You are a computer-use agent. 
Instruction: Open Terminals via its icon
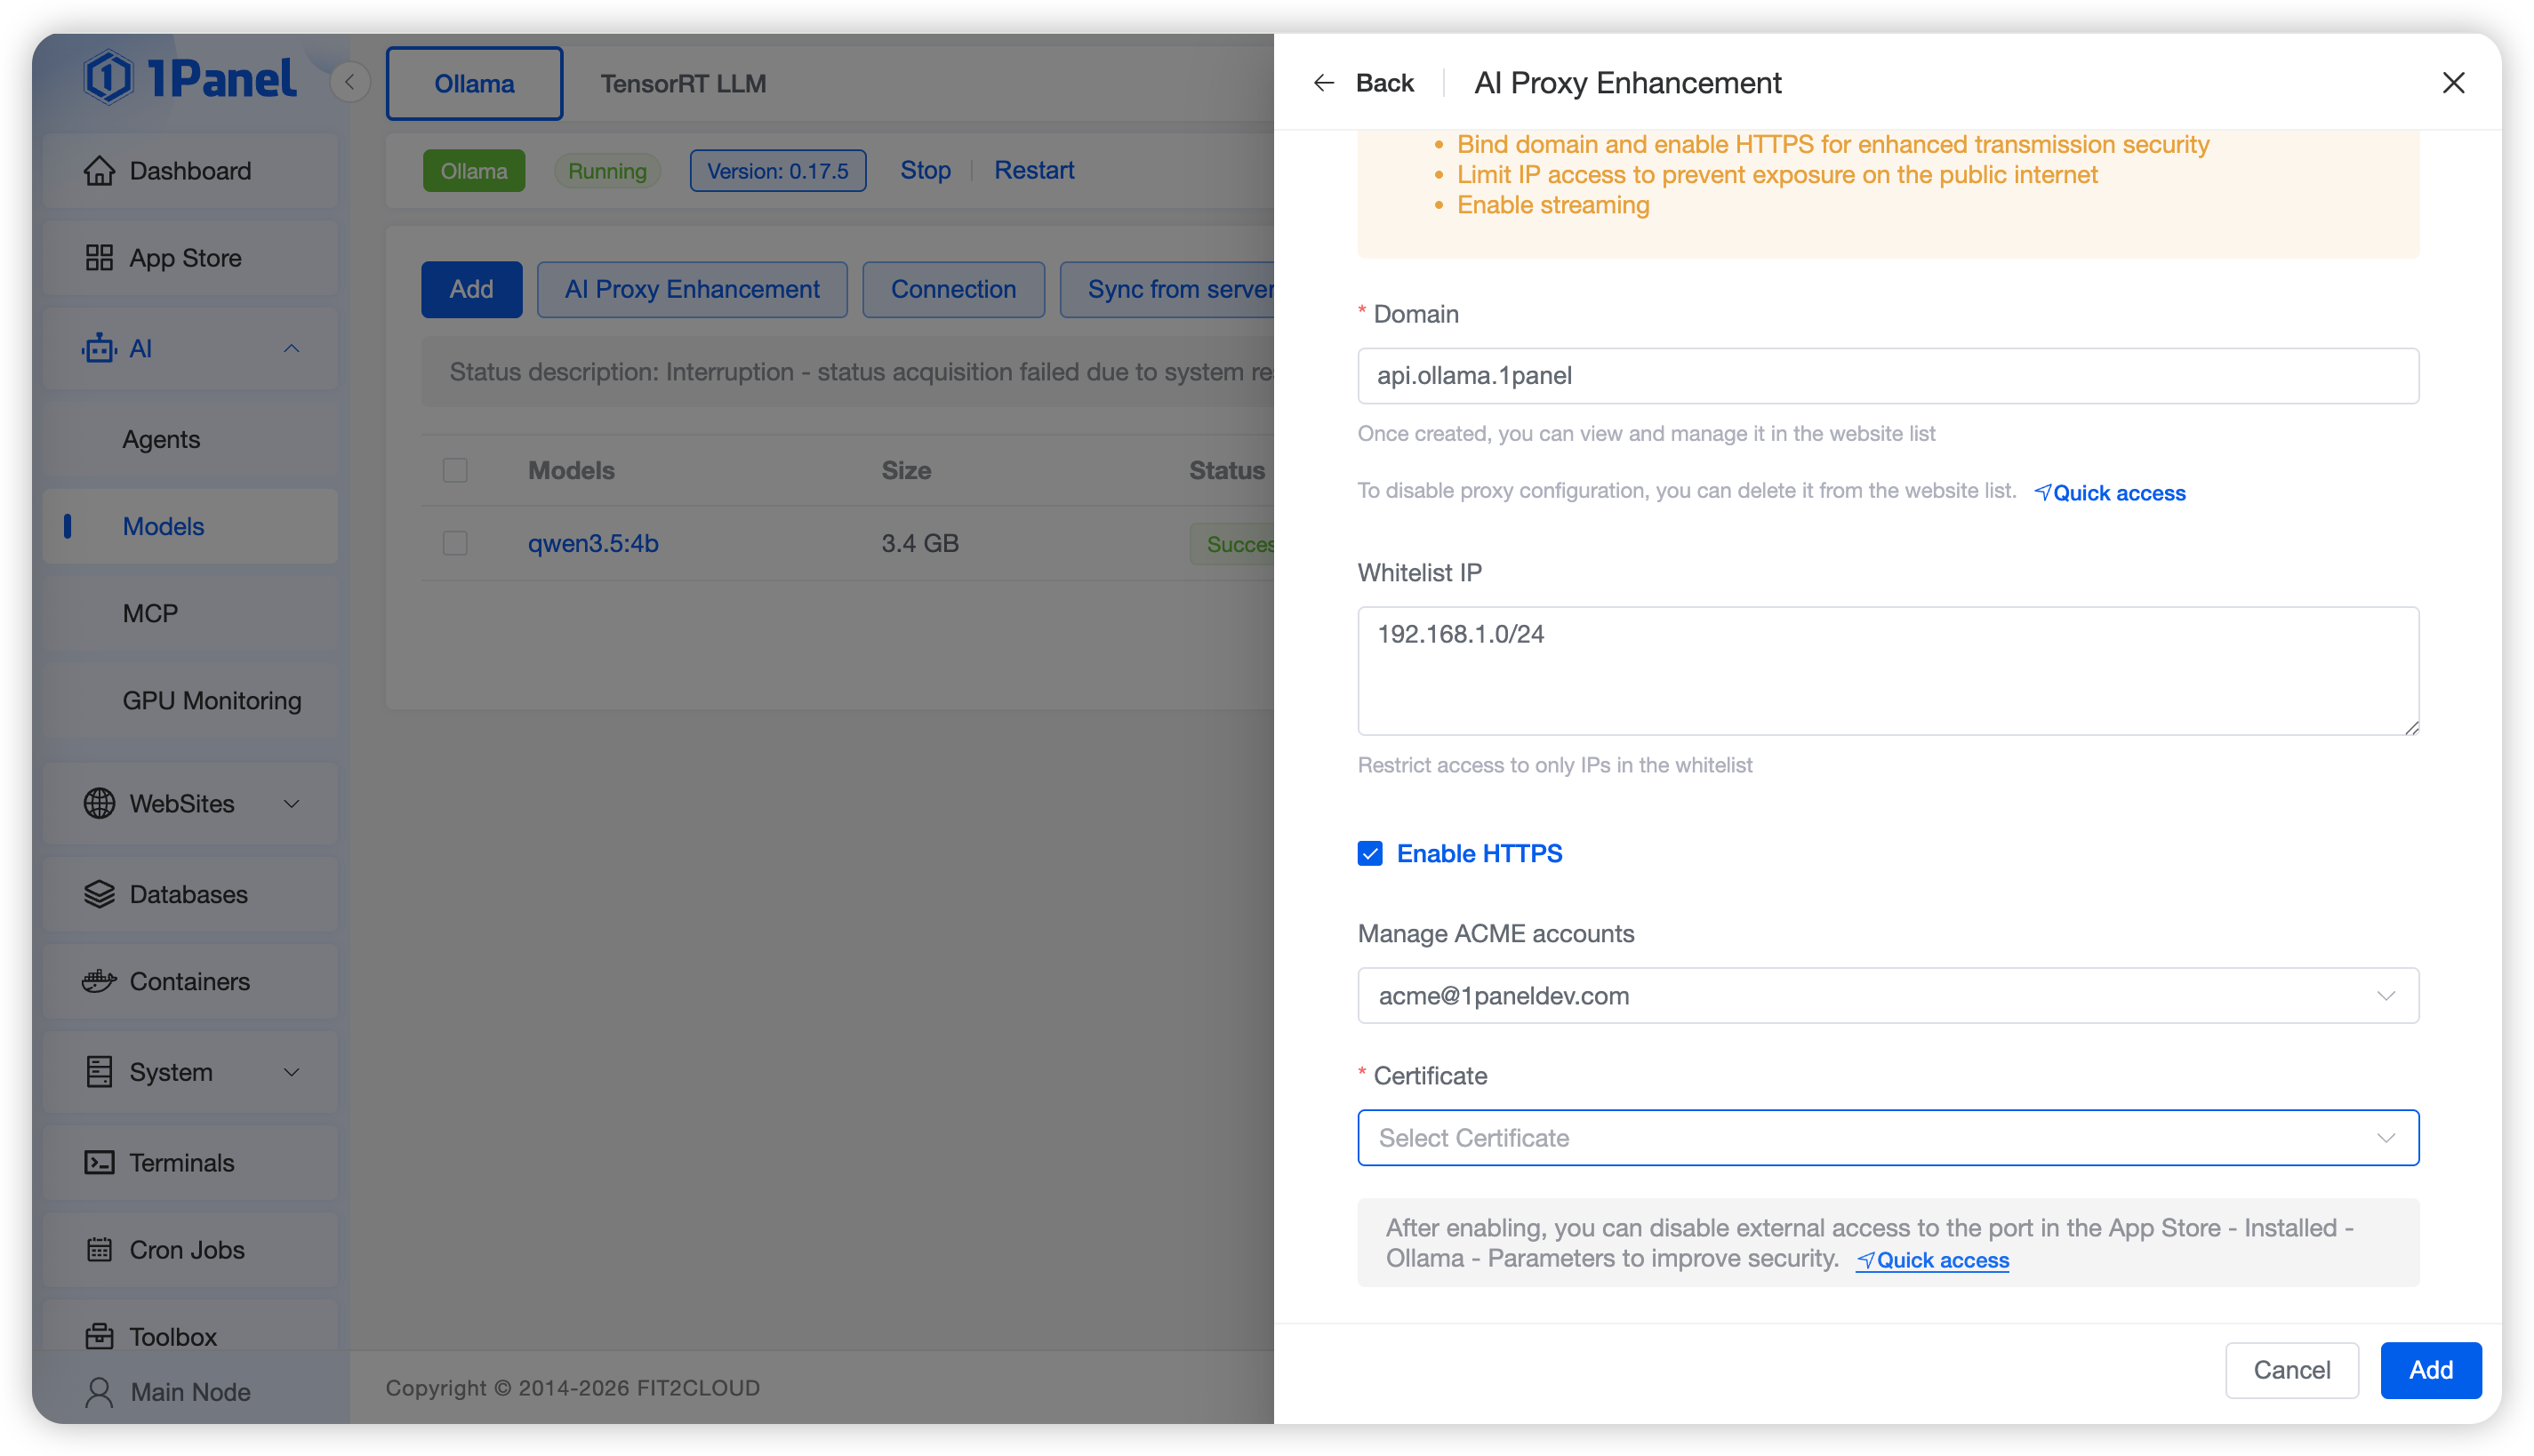coord(99,1162)
